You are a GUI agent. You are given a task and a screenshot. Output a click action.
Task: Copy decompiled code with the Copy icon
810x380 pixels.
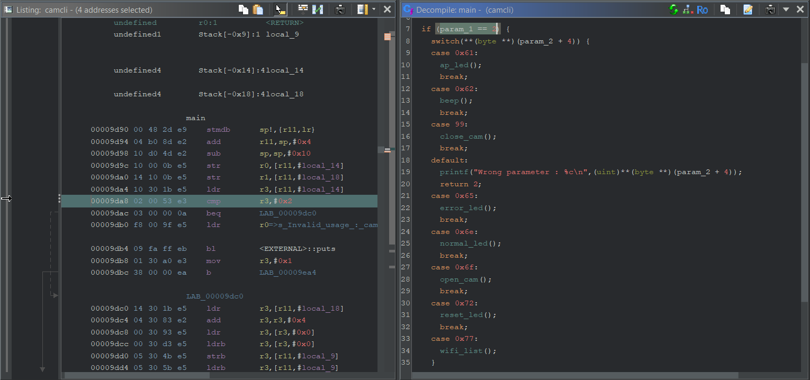725,10
